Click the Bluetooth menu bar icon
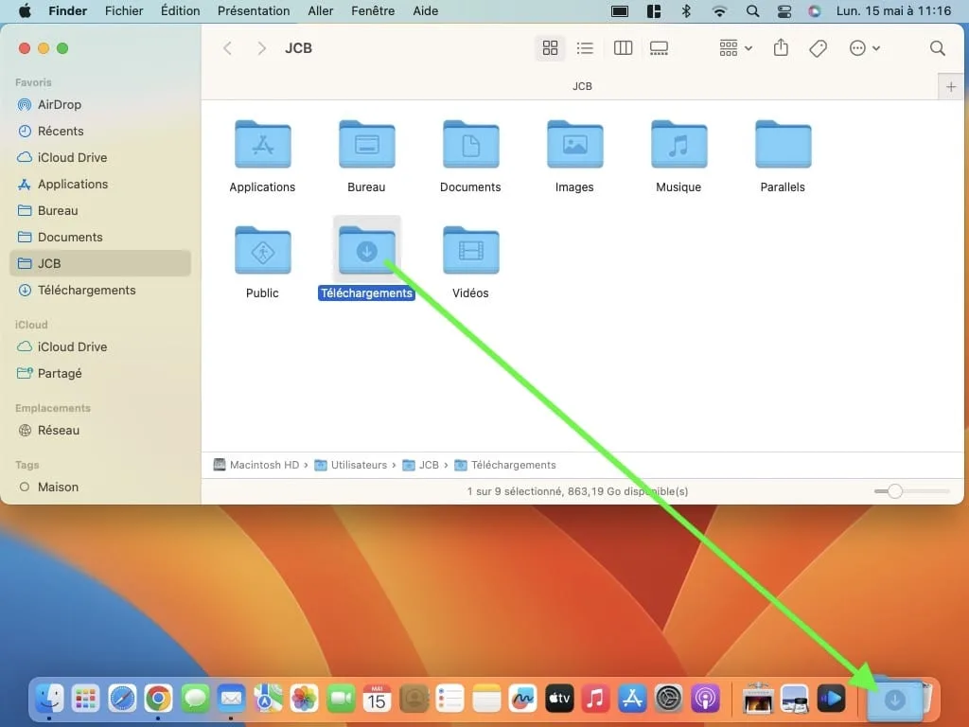The width and height of the screenshot is (969, 727). pyautogui.click(x=686, y=10)
